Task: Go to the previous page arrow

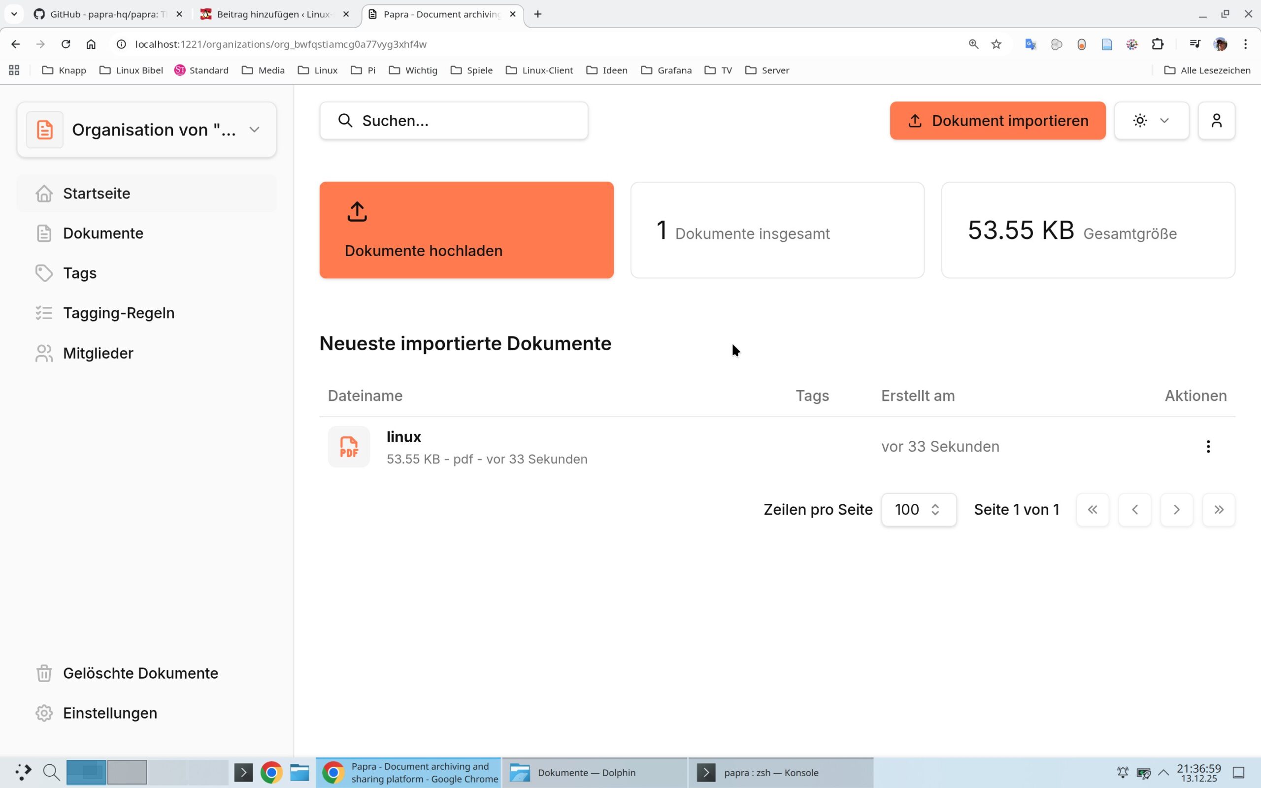Action: [1134, 509]
